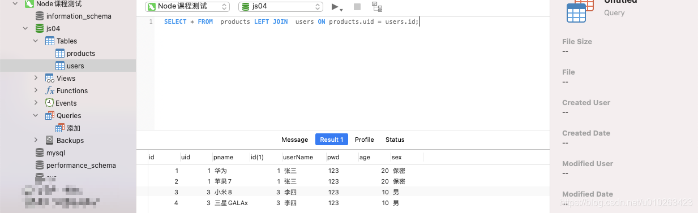Click line number 1 in editor gutter
This screenshot has width=698, height=213.
coord(151,21)
